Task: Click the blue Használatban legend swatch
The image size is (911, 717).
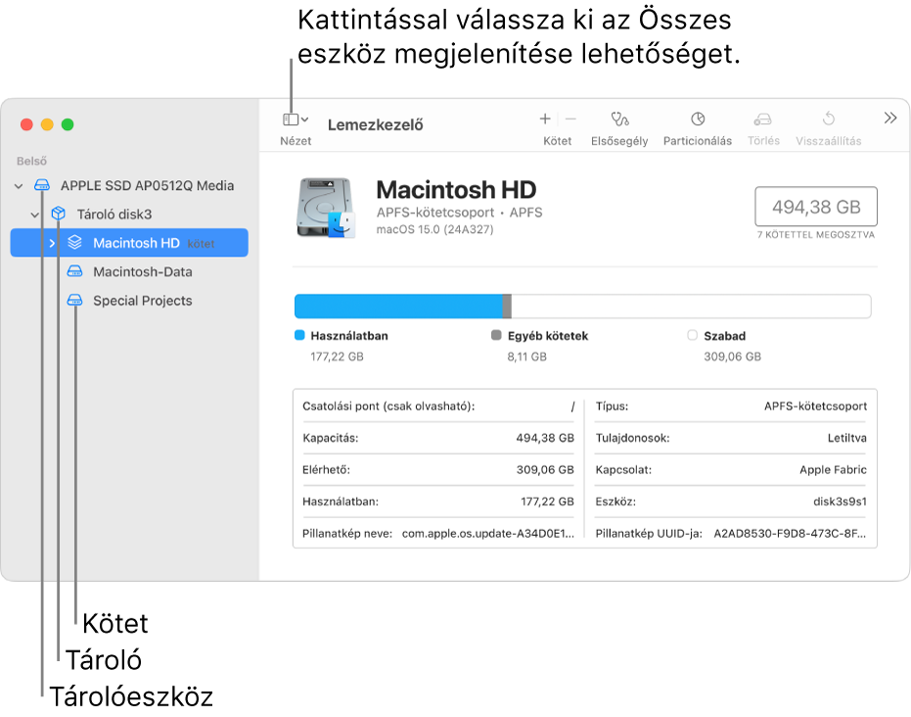Action: click(x=299, y=335)
